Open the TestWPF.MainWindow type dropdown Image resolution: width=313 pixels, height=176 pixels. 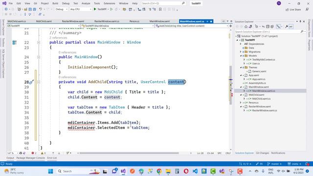[117, 26]
